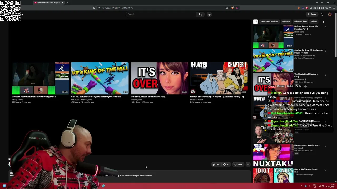This screenshot has height=189, width=337.
Task: Open options for Mehcast Reacts sidebar video
Action: (x=325, y=27)
